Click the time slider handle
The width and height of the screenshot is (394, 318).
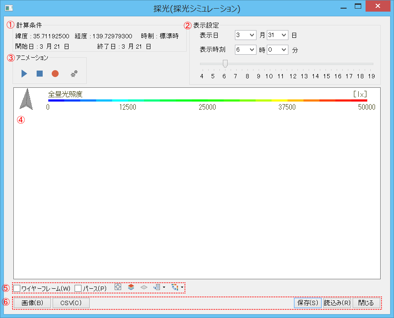click(225, 64)
